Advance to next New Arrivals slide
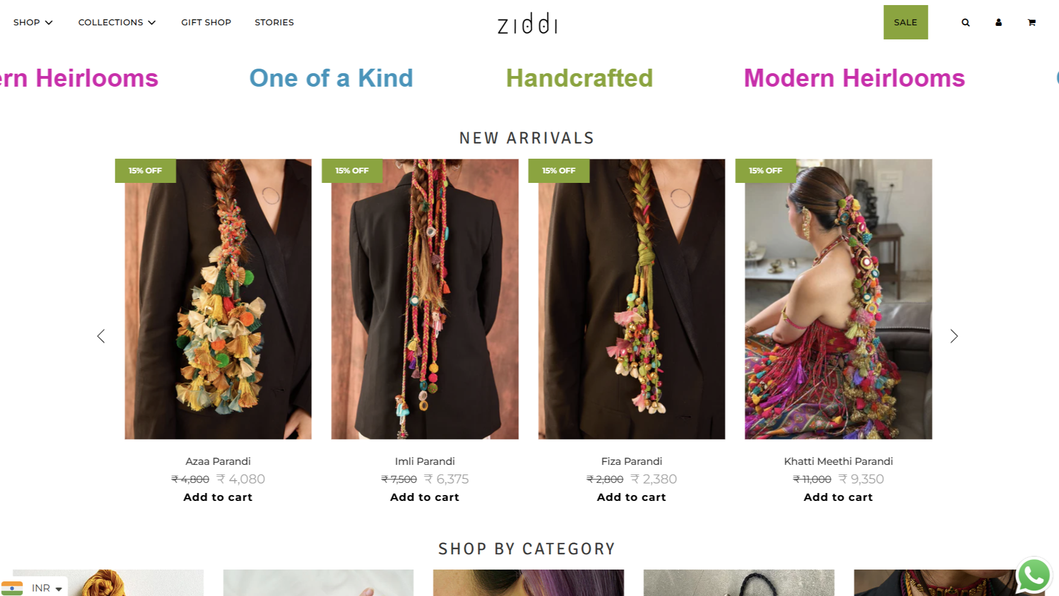This screenshot has height=596, width=1059. click(954, 336)
